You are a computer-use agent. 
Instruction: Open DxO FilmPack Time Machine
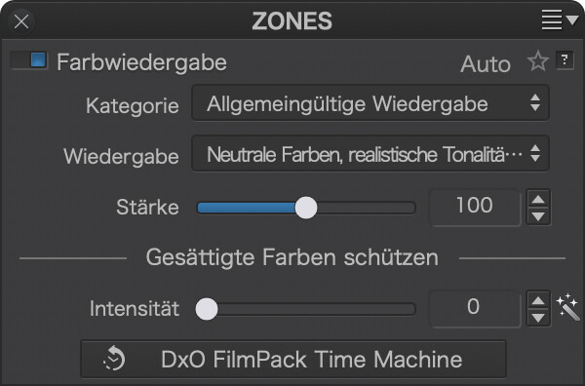pos(293,359)
